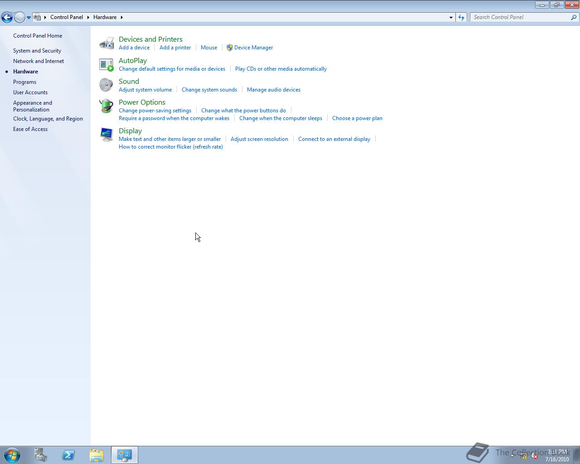Open the Display monitor icon
Image resolution: width=580 pixels, height=464 pixels.
tap(106, 135)
